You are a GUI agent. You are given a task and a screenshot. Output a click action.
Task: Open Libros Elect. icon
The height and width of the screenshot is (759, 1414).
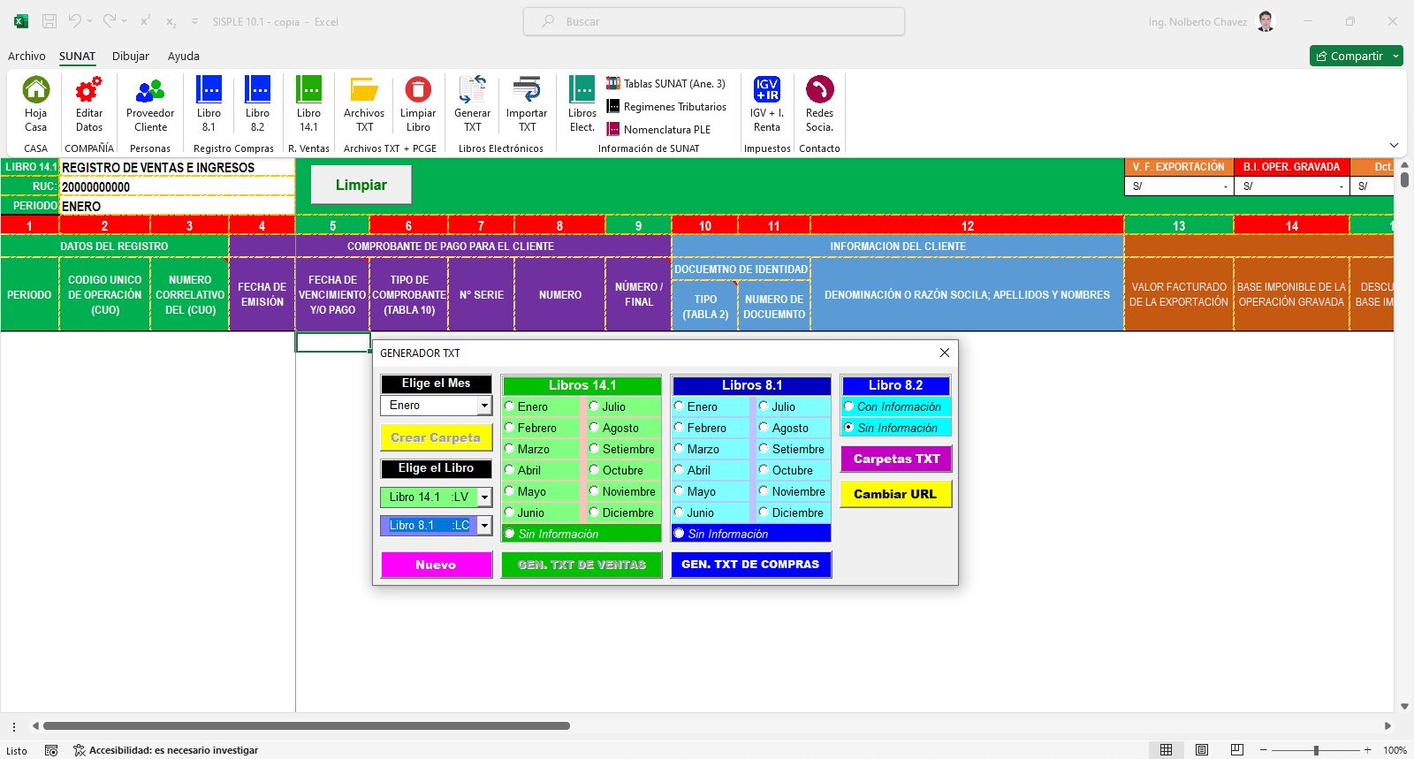(x=582, y=90)
